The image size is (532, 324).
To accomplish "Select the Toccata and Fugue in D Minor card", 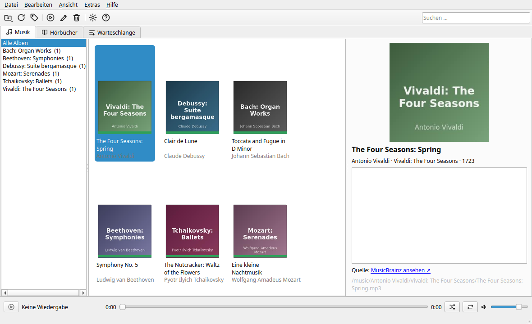I will tap(260, 103).
